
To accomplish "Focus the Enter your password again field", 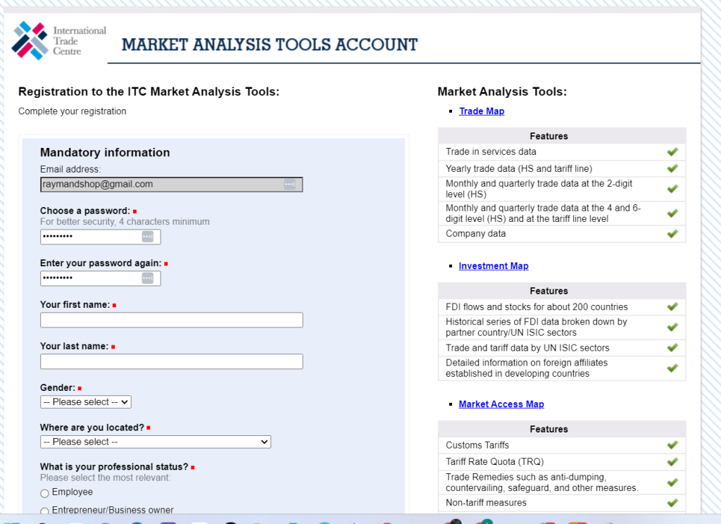I will (100, 278).
